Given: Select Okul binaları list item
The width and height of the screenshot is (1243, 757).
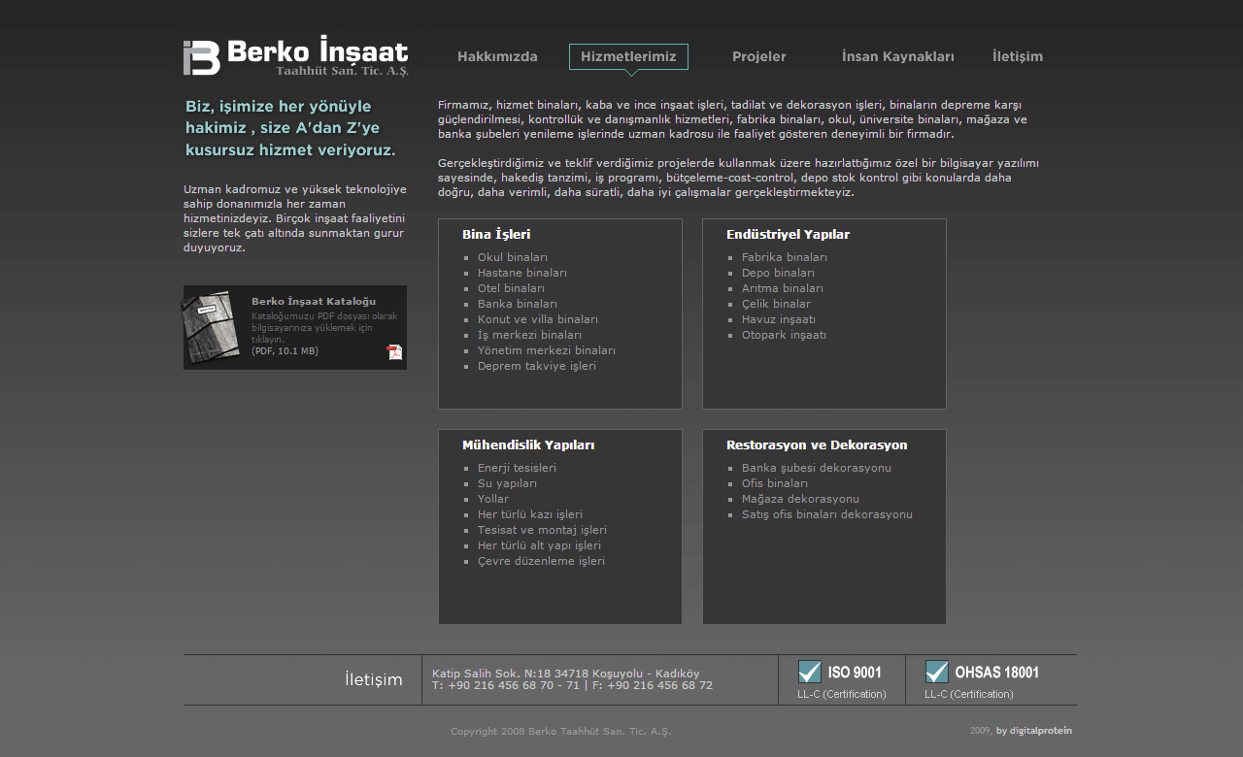Looking at the screenshot, I should (x=513, y=257).
